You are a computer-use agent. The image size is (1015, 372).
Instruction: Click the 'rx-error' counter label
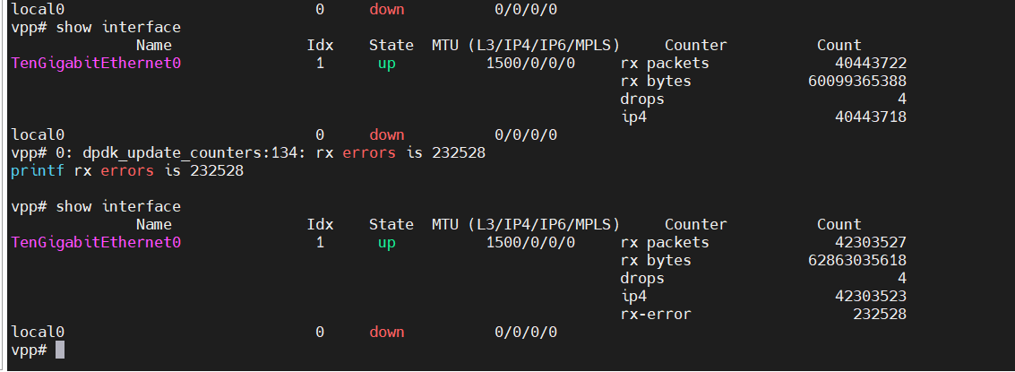[656, 315]
